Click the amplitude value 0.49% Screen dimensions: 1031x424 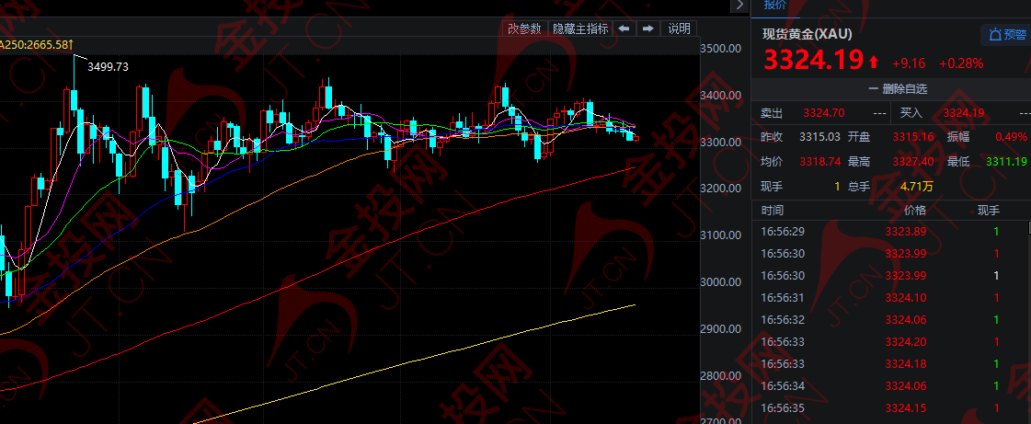point(1011,137)
